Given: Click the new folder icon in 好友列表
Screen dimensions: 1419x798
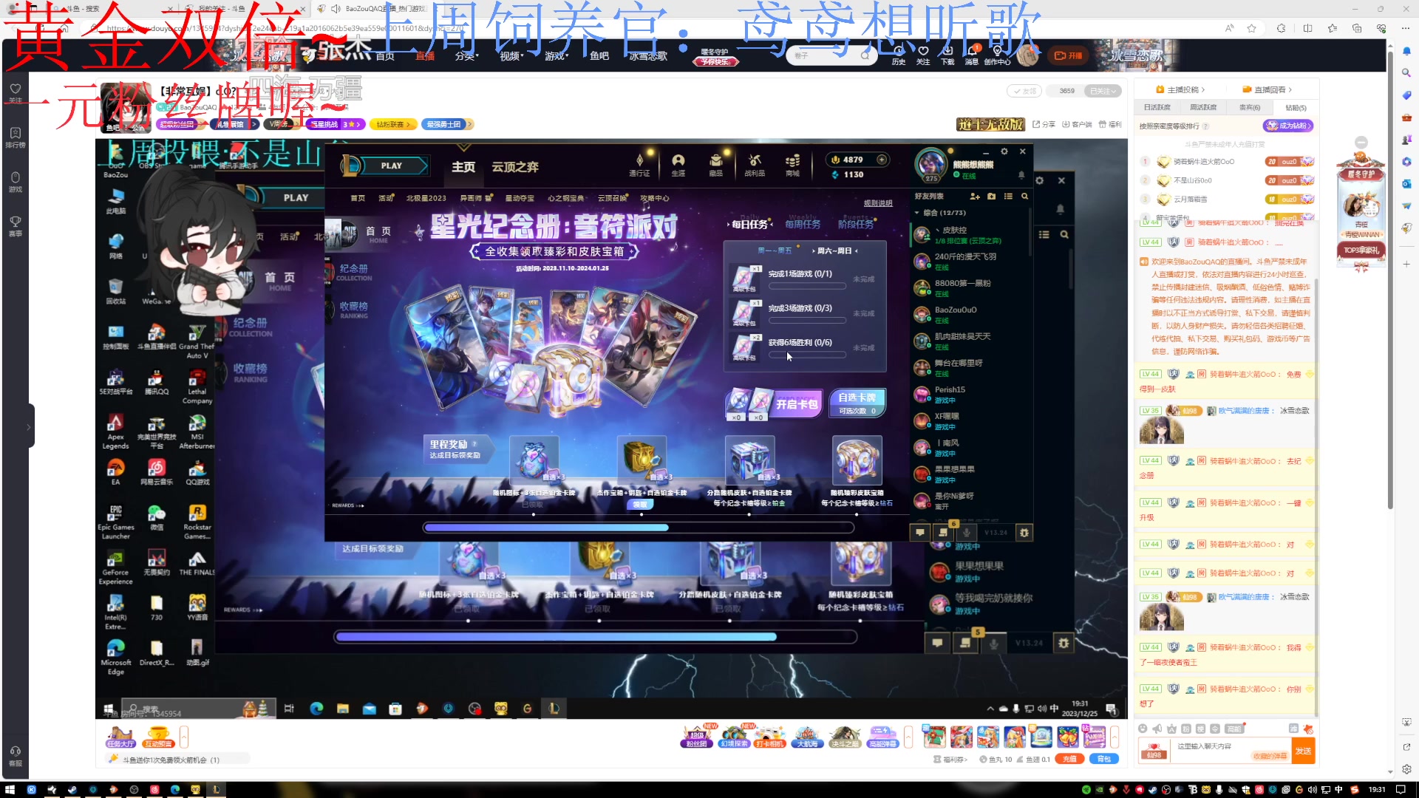Looking at the screenshot, I should pos(991,197).
